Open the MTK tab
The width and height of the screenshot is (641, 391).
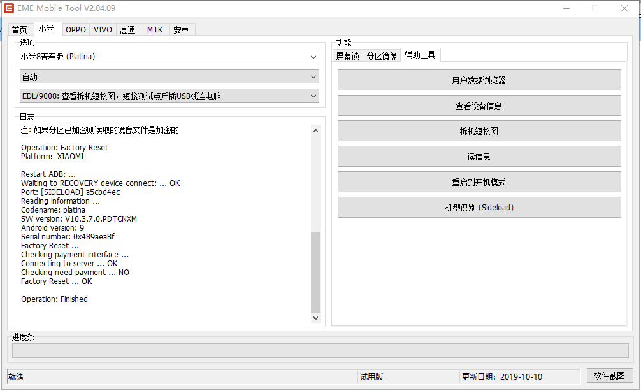point(155,29)
